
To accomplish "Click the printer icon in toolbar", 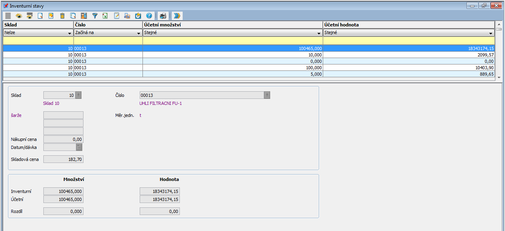I will coord(163,16).
